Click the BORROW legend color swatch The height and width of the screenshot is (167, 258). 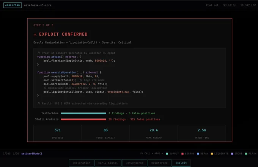(182, 154)
